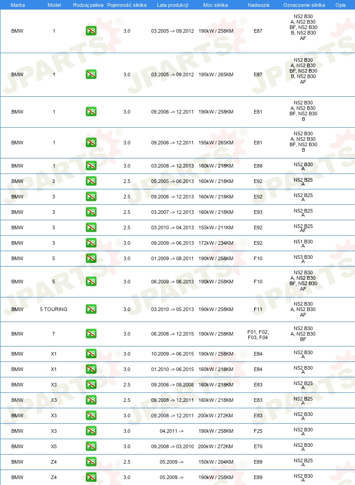Image resolution: width=355 pixels, height=485 pixels.
Task: Click the fuel icon in the X3 200kW / 272KM row
Action: 91,416
